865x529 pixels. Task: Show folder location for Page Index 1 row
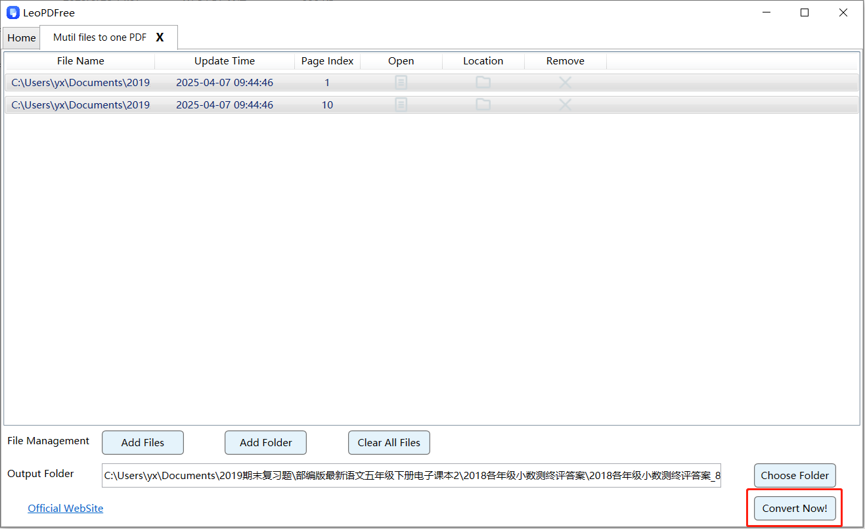pos(483,82)
